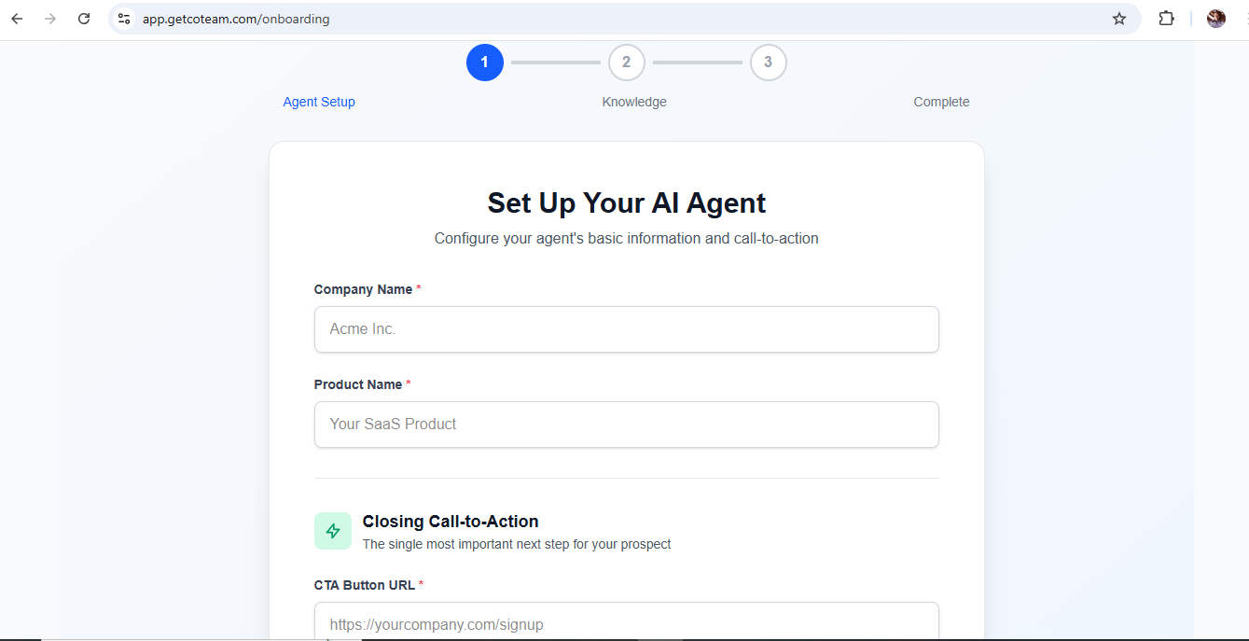1249x641 pixels.
Task: Click the browser back arrow
Action: click(x=17, y=19)
